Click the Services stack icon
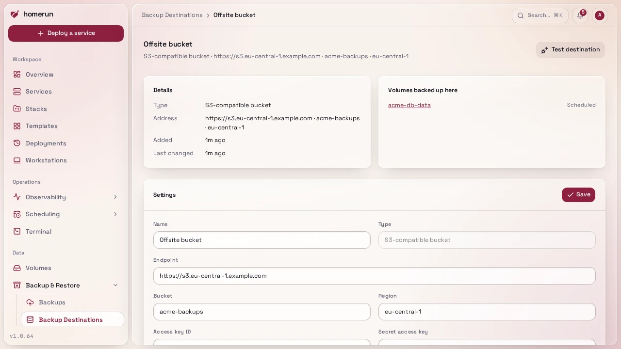This screenshot has width=621, height=349. 17,92
